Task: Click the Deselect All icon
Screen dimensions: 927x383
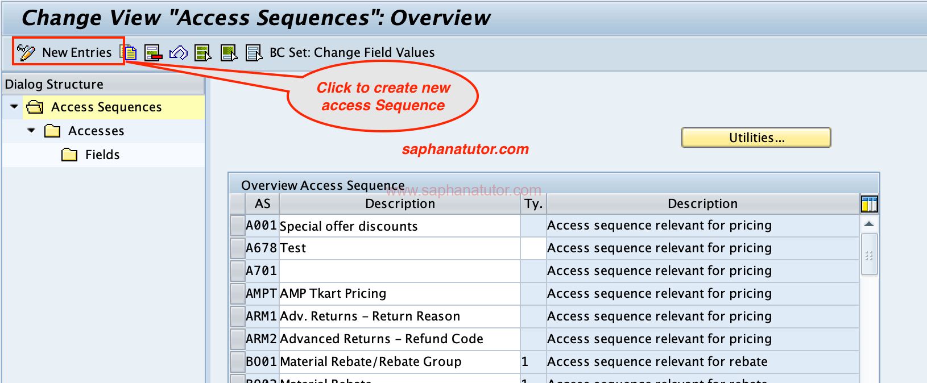Action: tap(254, 53)
